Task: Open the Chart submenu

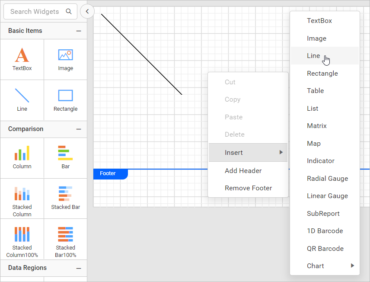Action: (325, 266)
